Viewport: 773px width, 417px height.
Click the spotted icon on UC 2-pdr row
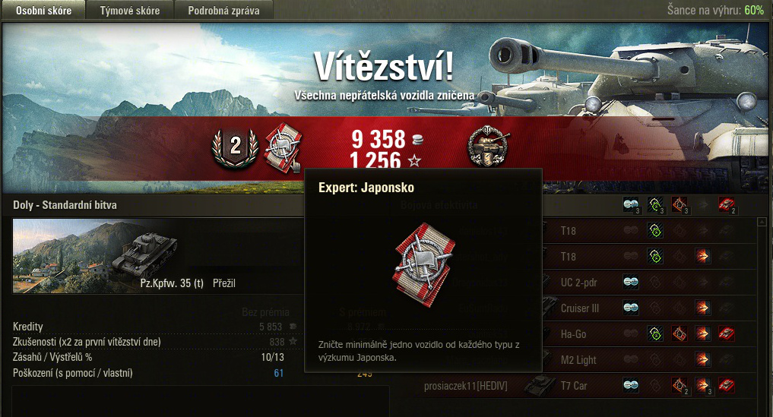[x=631, y=283]
